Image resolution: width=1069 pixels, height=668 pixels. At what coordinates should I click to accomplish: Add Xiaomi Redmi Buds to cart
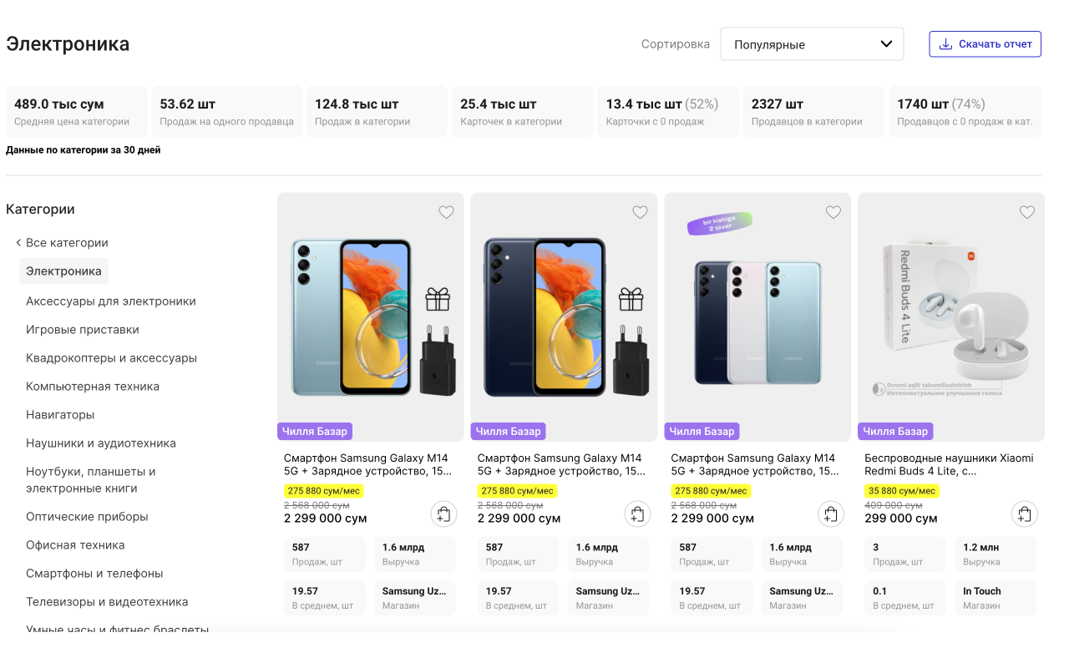(x=1024, y=514)
